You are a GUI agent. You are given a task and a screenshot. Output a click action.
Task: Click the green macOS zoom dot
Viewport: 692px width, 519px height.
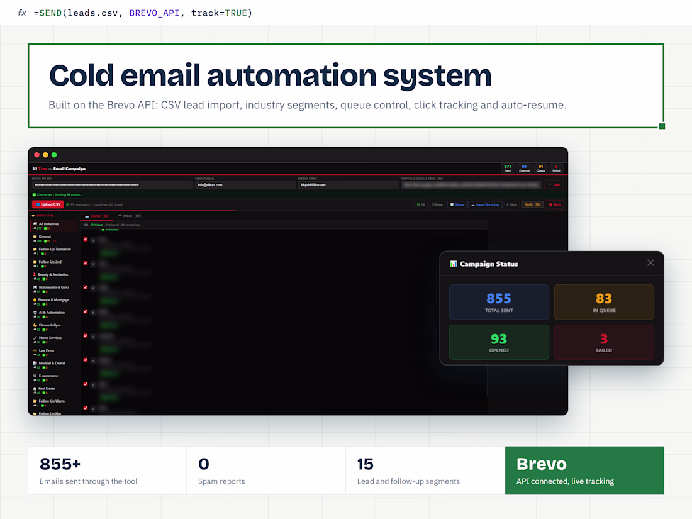(x=54, y=155)
